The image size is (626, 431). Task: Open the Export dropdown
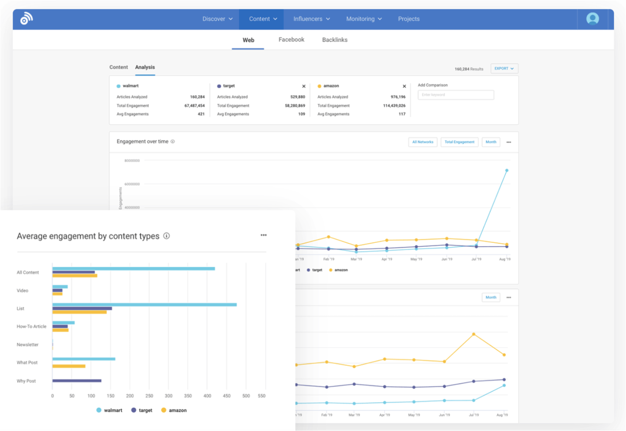click(504, 69)
